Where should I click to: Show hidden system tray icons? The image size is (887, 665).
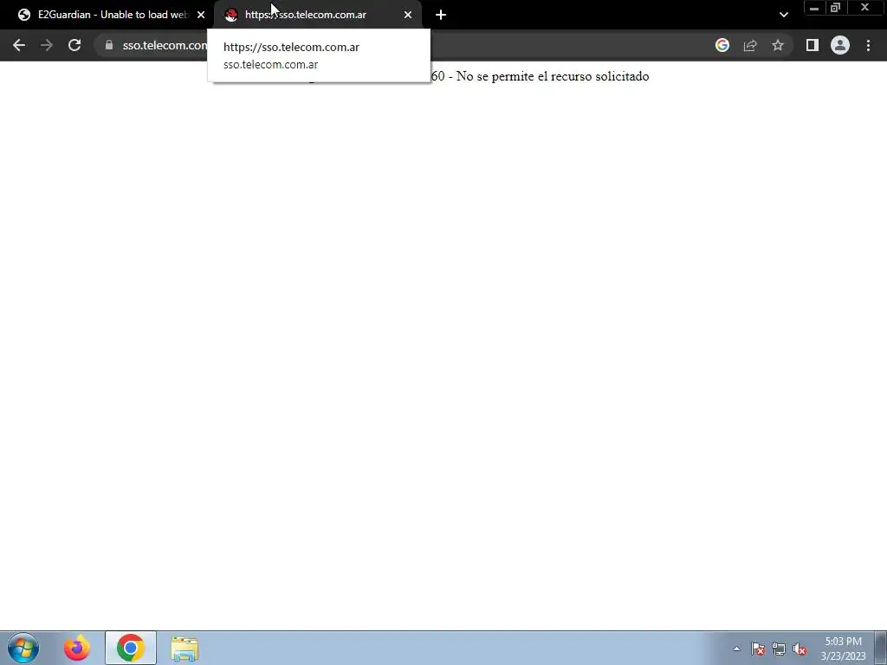click(x=736, y=649)
